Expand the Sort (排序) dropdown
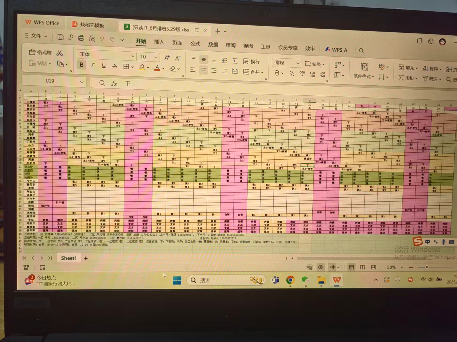 point(440,69)
